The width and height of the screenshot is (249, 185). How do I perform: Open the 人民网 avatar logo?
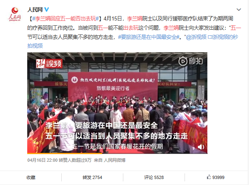click(x=14, y=14)
